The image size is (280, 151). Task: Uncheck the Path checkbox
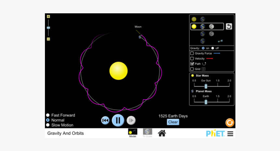click(192, 64)
